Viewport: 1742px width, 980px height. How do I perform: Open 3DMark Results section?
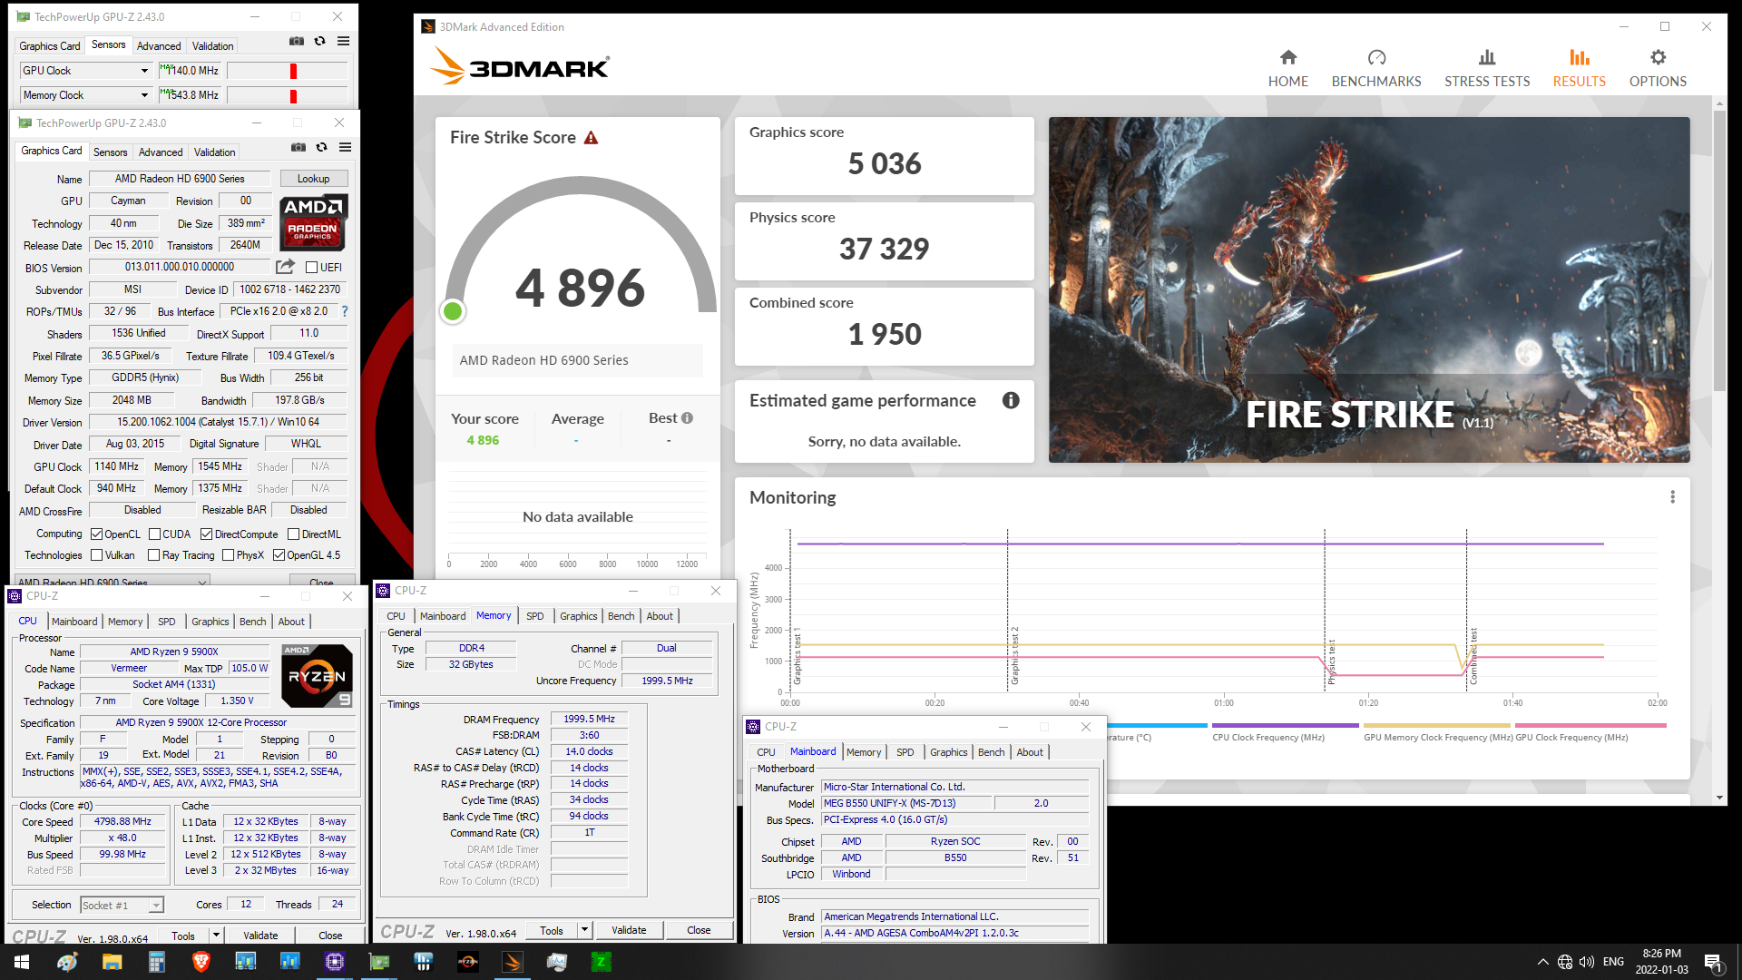point(1579,68)
